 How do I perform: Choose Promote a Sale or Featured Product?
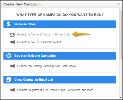(39, 42)
